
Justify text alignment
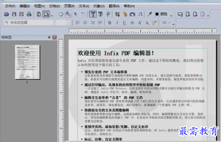click(100, 23)
